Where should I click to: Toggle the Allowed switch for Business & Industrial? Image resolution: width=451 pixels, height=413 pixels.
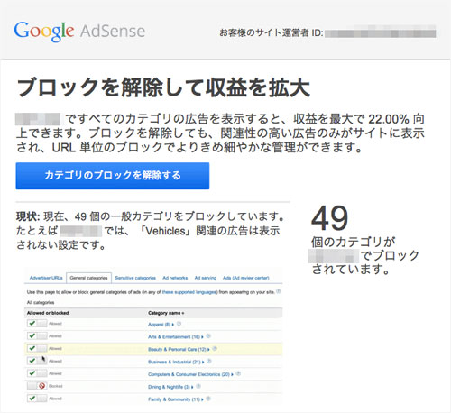37,361
